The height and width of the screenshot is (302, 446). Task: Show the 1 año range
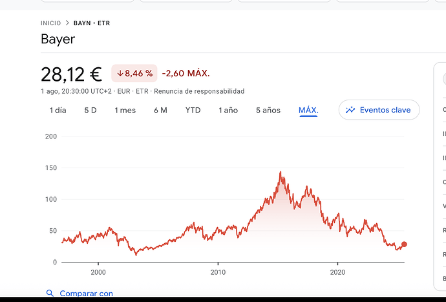pyautogui.click(x=228, y=110)
